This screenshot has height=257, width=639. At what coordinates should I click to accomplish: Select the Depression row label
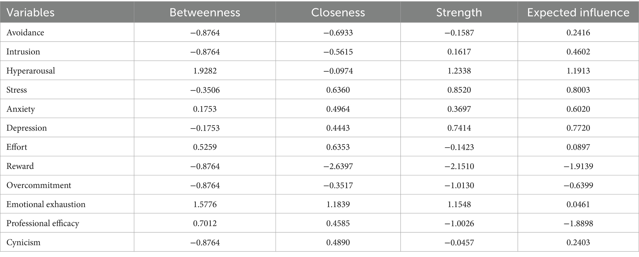tap(27, 128)
